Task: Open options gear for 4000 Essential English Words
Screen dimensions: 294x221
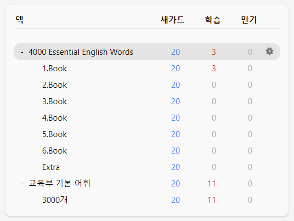Action: point(269,52)
